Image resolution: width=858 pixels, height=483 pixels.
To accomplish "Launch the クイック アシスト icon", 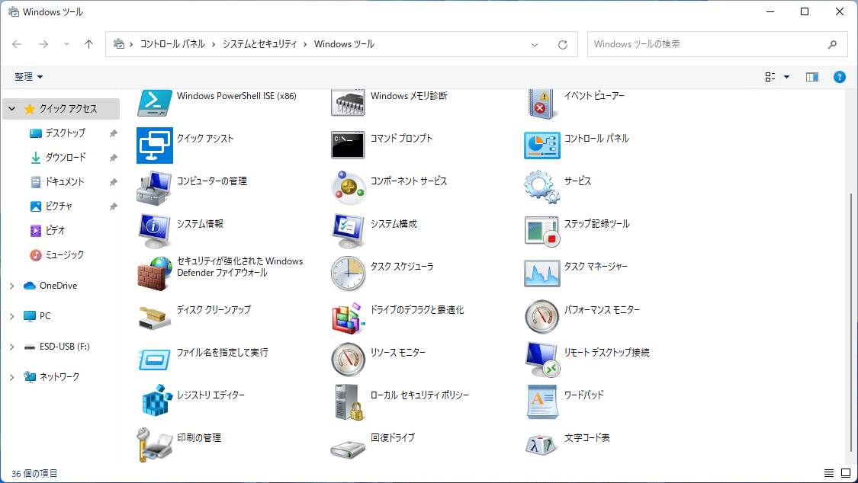I will tap(155, 146).
